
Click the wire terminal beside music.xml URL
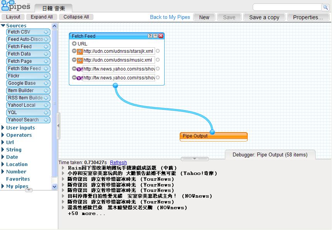pos(158,60)
